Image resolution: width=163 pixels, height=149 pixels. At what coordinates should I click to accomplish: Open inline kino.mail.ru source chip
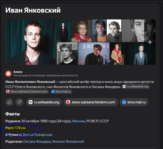(61, 92)
